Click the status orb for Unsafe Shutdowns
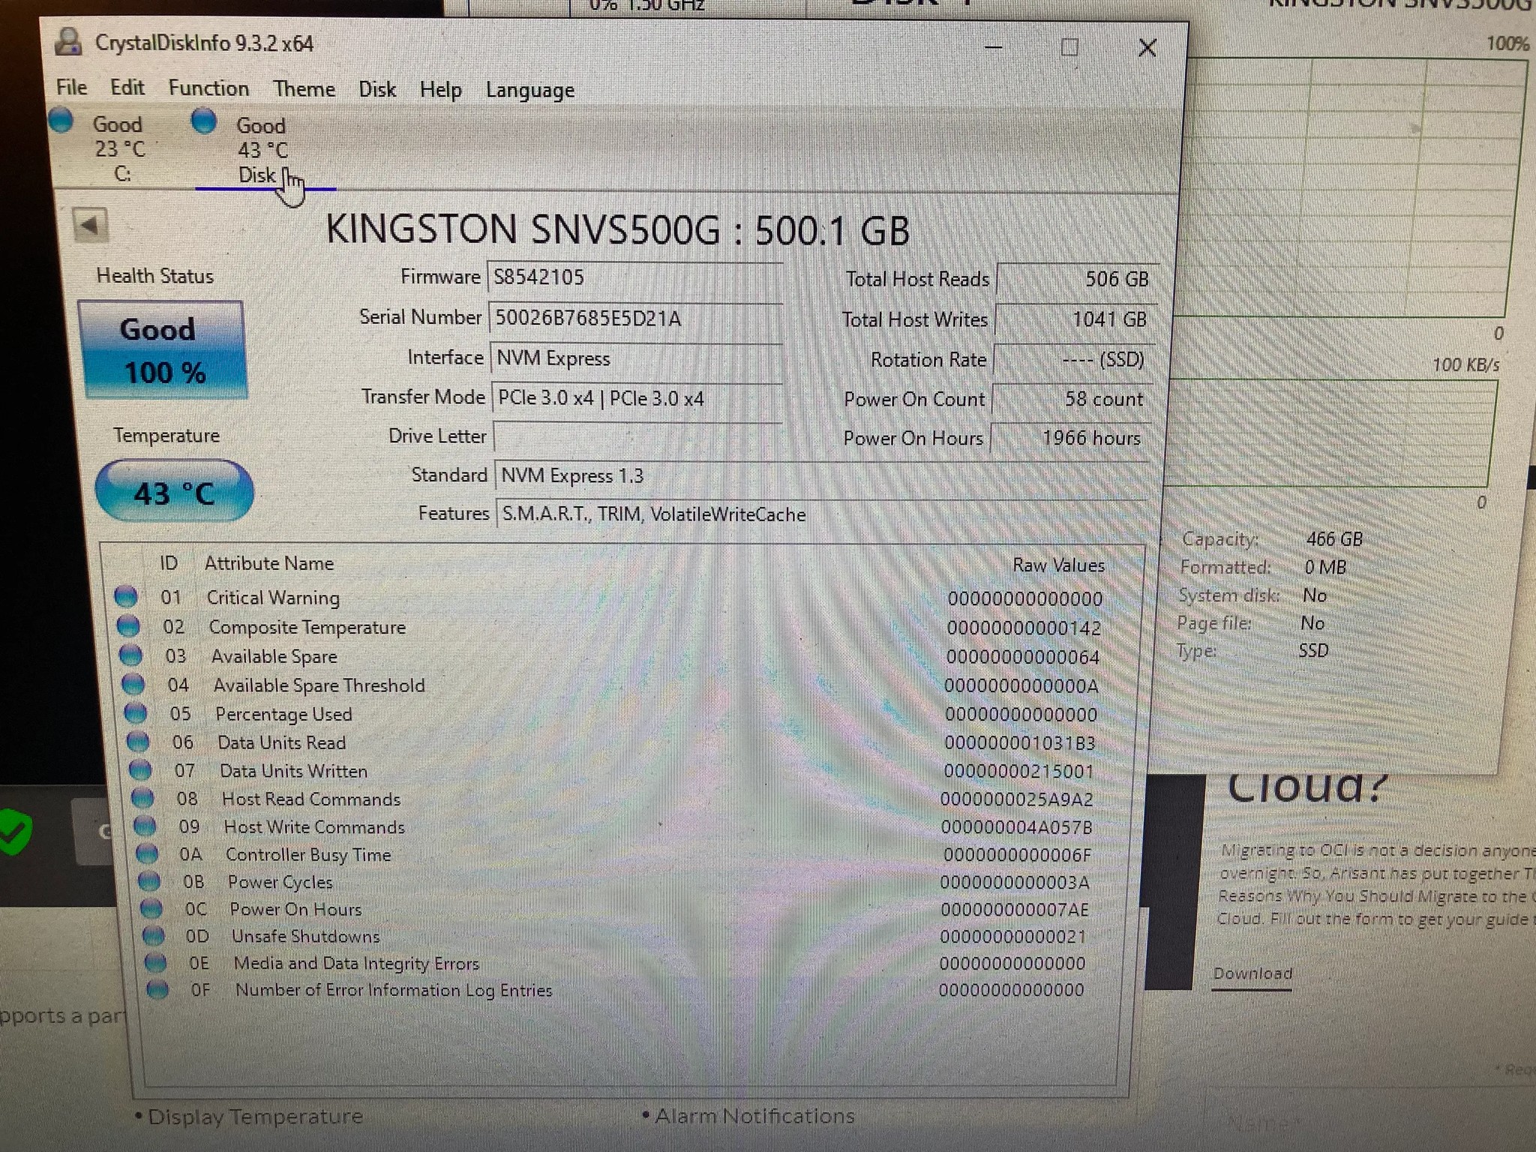Viewport: 1536px width, 1152px height. 153,935
